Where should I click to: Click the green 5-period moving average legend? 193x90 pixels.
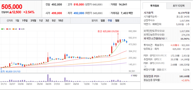point(3,29)
